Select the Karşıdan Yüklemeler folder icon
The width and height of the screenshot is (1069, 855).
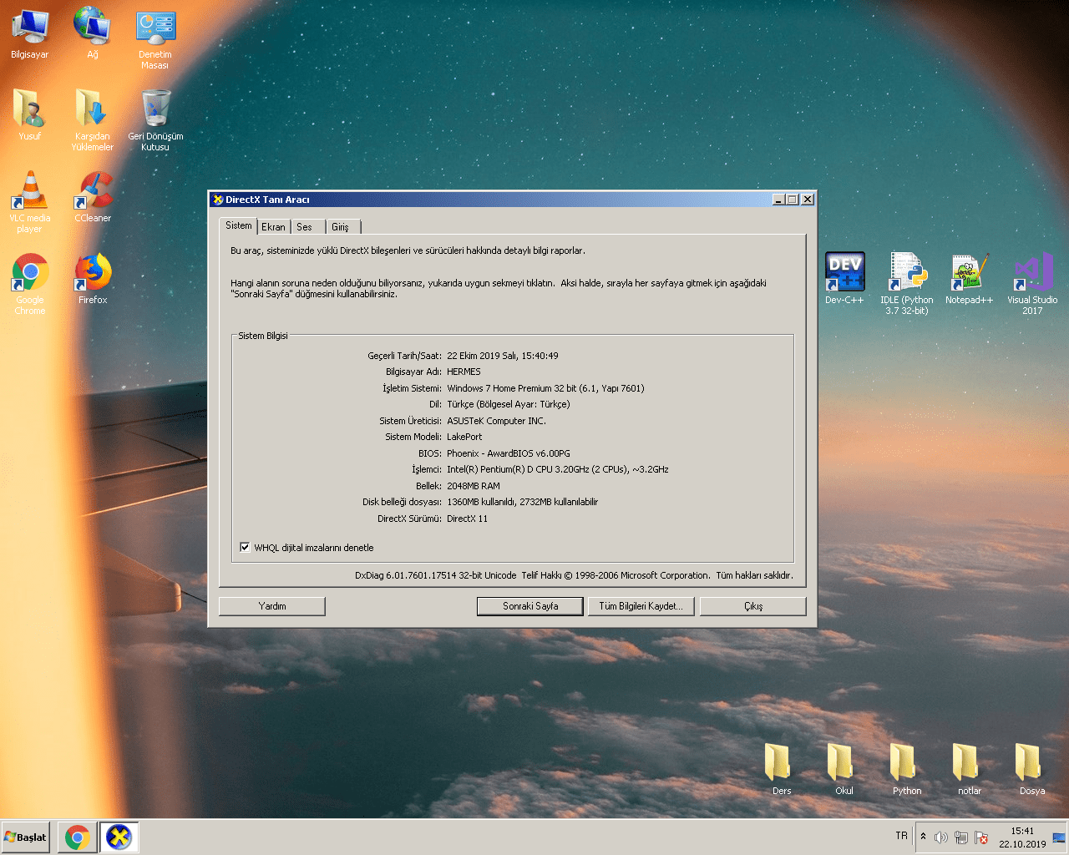click(93, 119)
